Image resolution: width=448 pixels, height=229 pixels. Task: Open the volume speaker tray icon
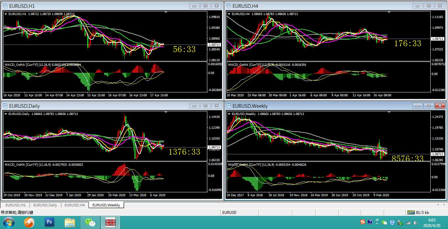(x=416, y=223)
